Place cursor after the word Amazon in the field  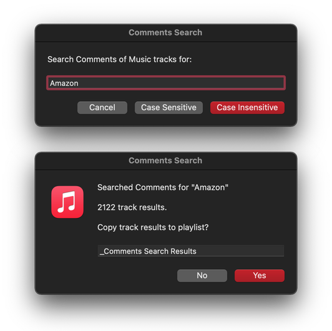[79, 83]
